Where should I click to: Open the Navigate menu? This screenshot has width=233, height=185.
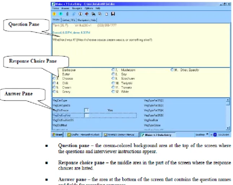tap(77, 8)
